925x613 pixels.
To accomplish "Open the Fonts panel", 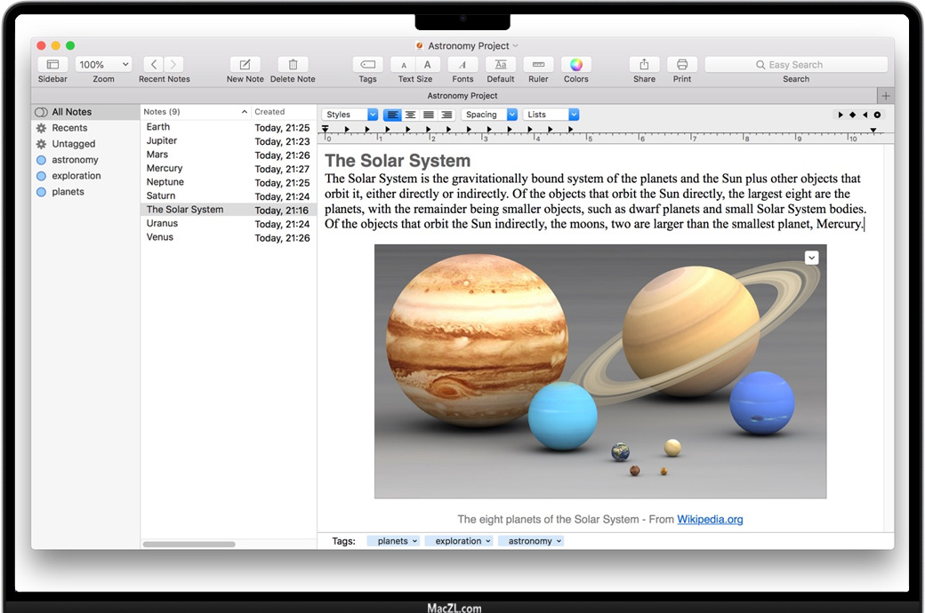I will click(x=462, y=65).
